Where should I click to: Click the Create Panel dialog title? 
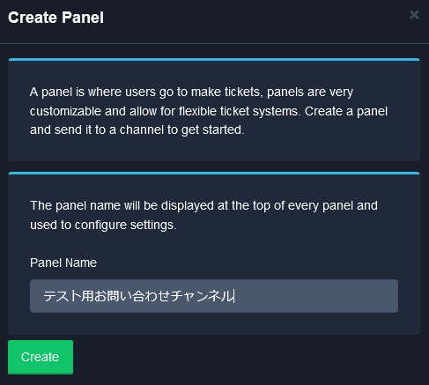tap(55, 18)
